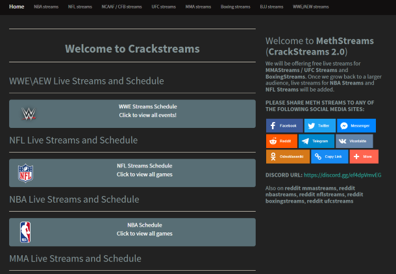The height and width of the screenshot is (274, 396).
Task: Share to Reddit
Action: [x=282, y=141]
